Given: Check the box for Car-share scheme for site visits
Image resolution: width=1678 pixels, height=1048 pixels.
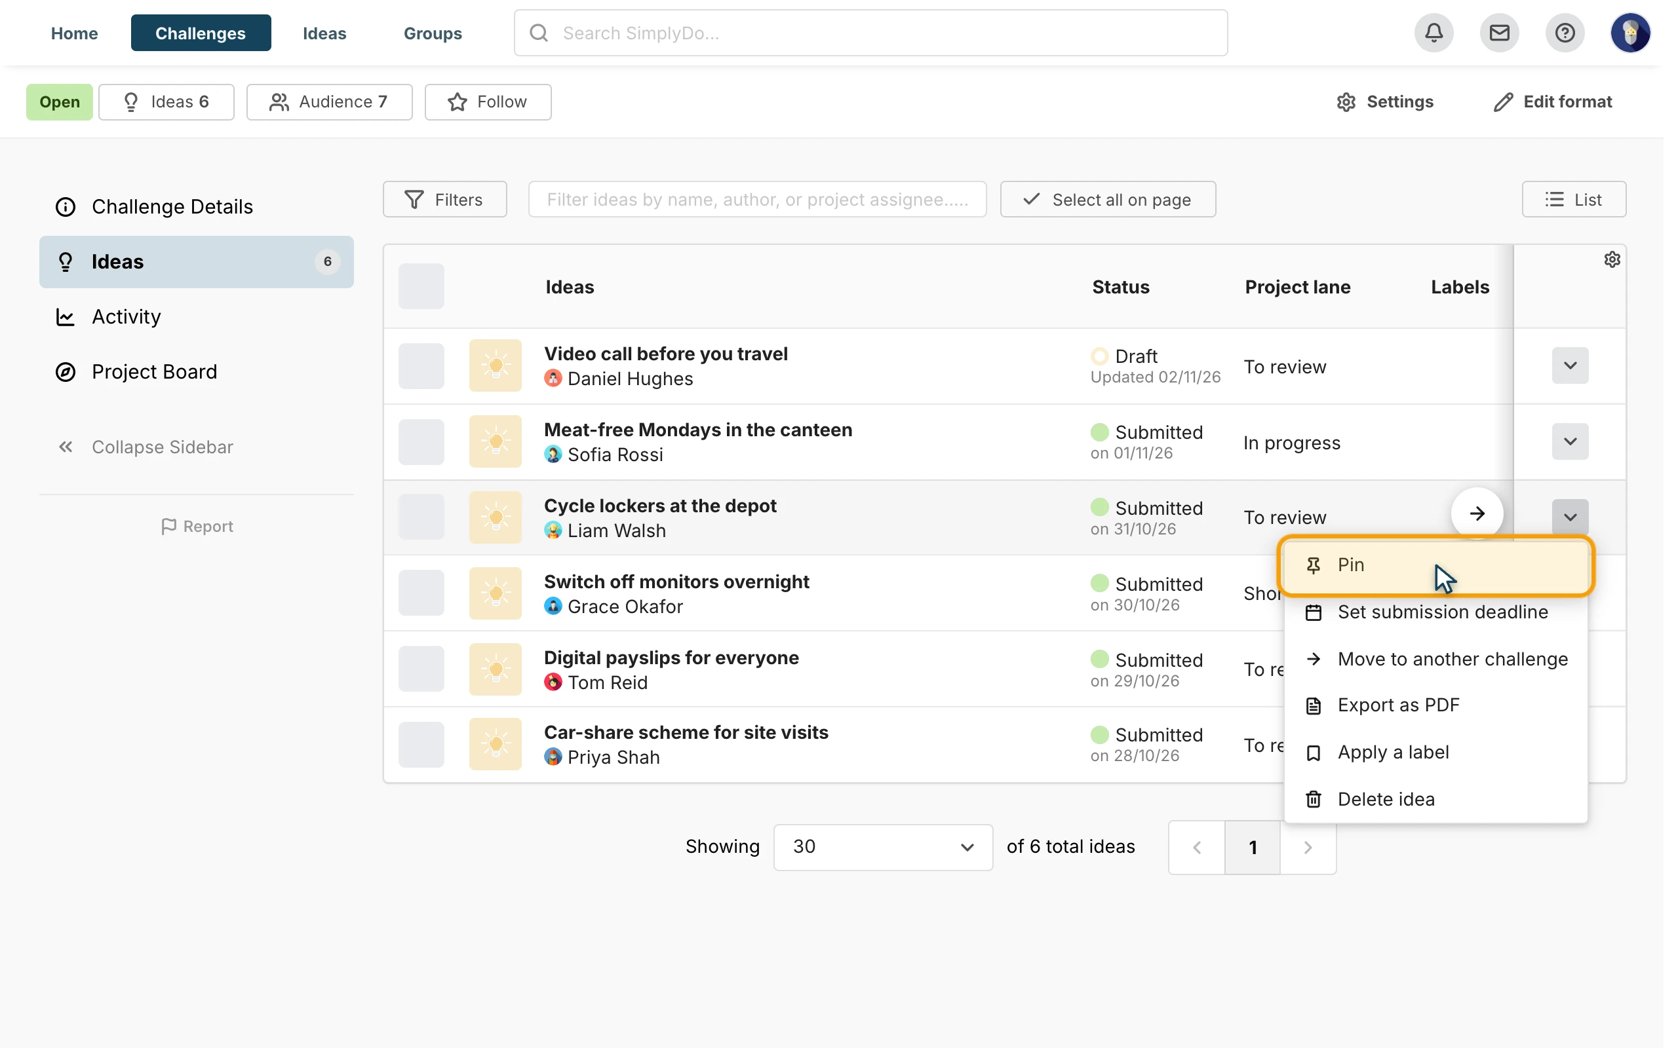Looking at the screenshot, I should 421,745.
